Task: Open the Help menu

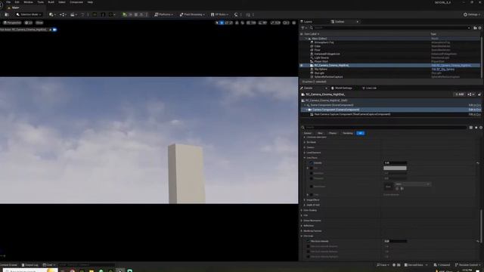Action: click(x=90, y=2)
